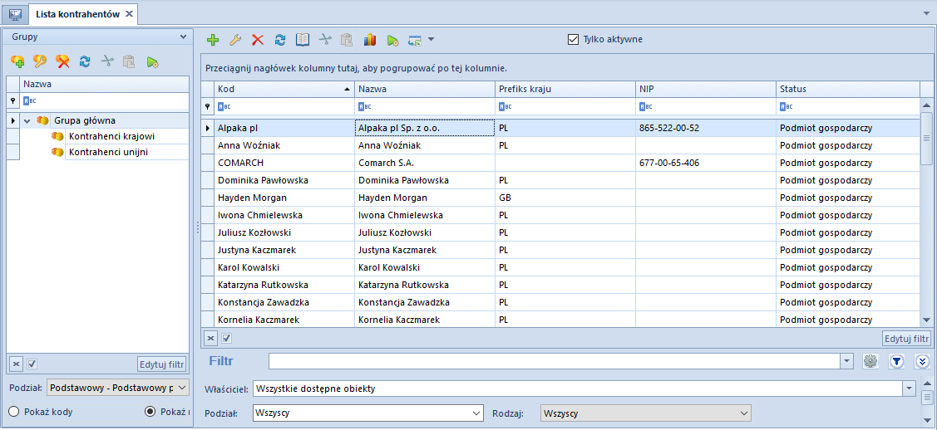Sort by the Prefiks kraju column header
The height and width of the screenshot is (430, 937).
point(565,89)
